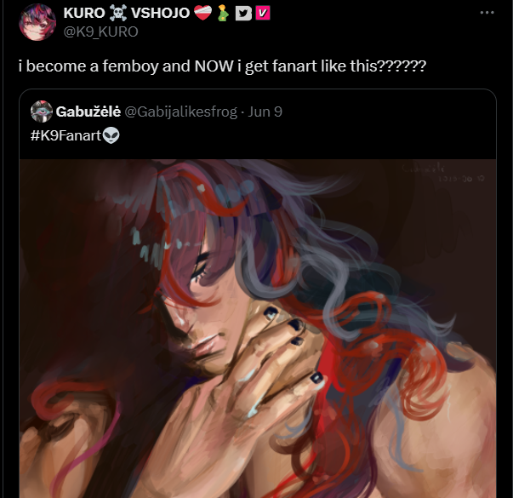Click the skull and crossbones emoji

118,14
